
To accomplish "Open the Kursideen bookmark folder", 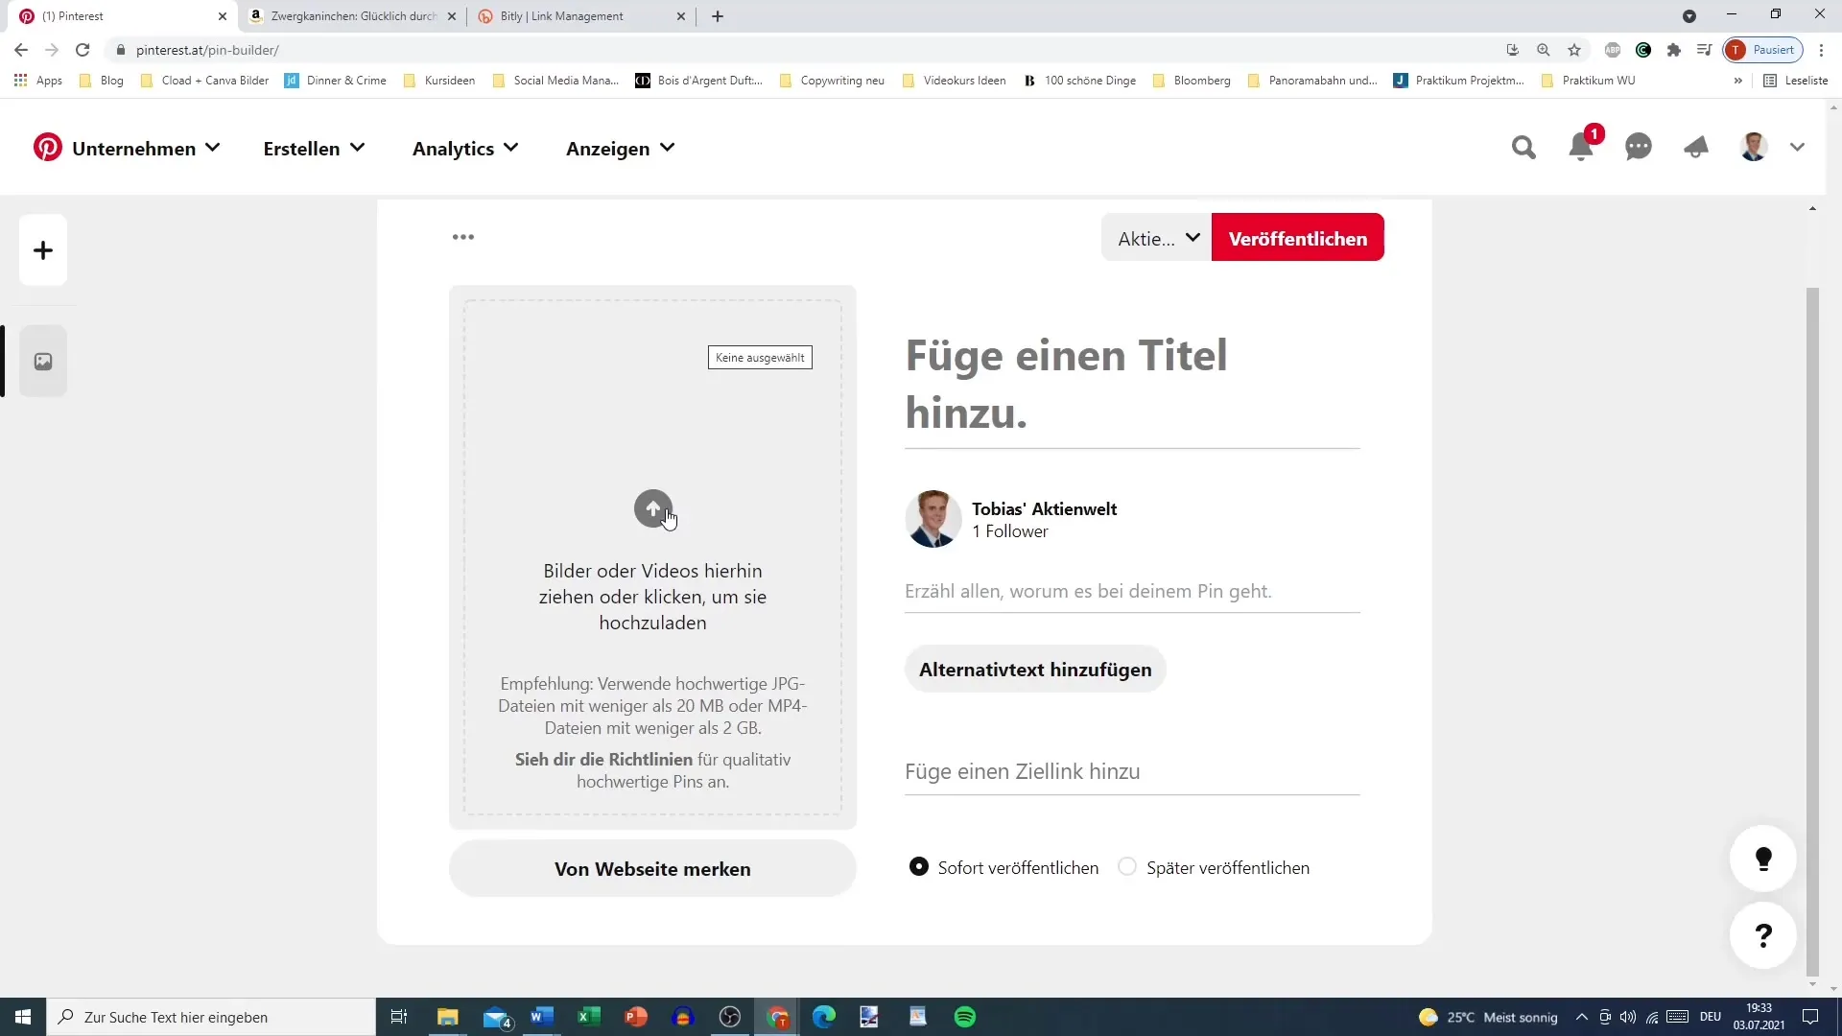I will (x=439, y=81).
